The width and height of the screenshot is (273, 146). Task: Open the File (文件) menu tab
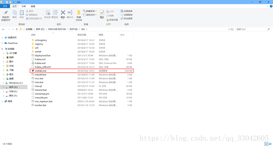click(5, 6)
